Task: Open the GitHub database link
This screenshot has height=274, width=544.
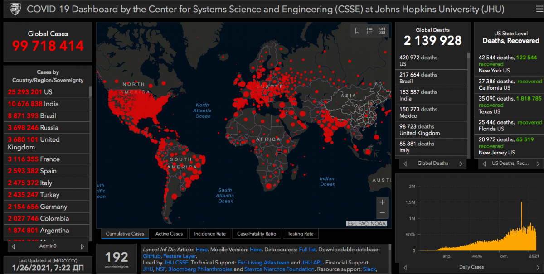Action: 151,256
